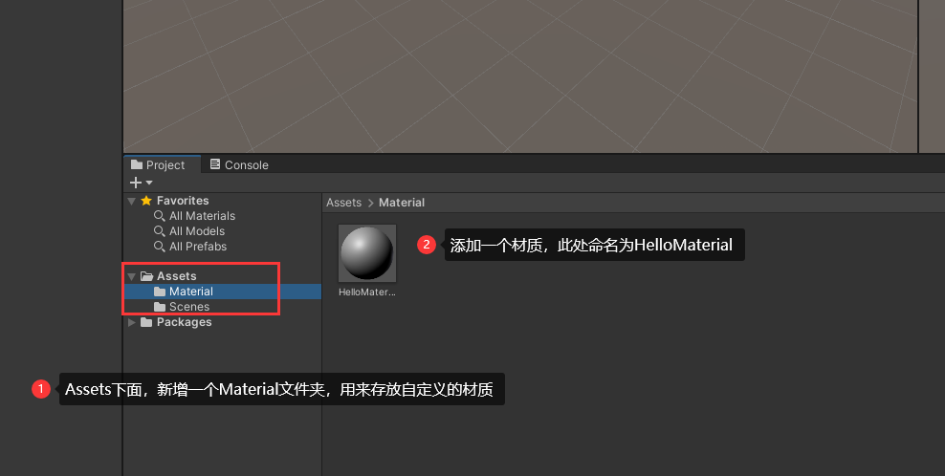945x476 pixels.
Task: Click the All Models search icon
Action: tap(159, 231)
